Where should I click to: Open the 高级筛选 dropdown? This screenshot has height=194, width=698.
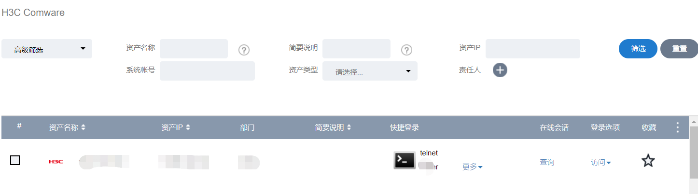47,49
